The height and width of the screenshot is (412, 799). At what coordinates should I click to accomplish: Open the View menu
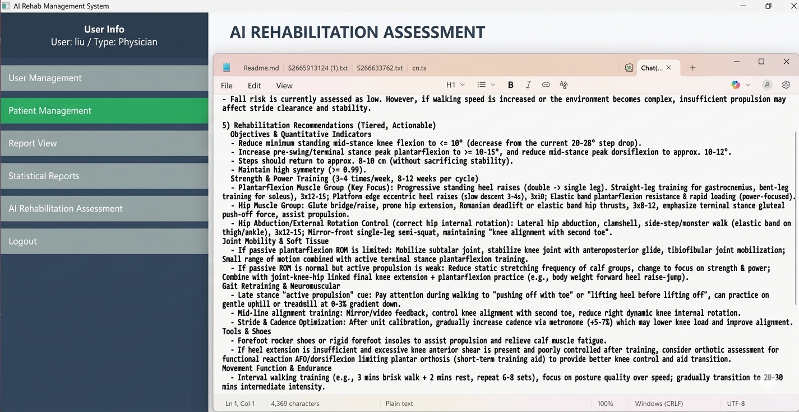284,86
